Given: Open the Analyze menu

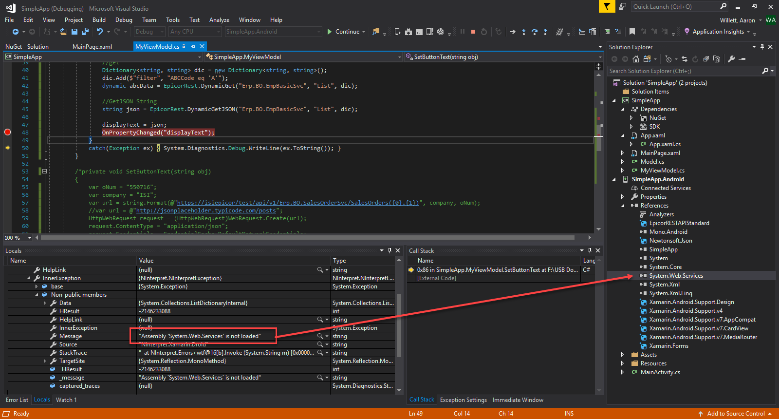Looking at the screenshot, I should pos(219,20).
